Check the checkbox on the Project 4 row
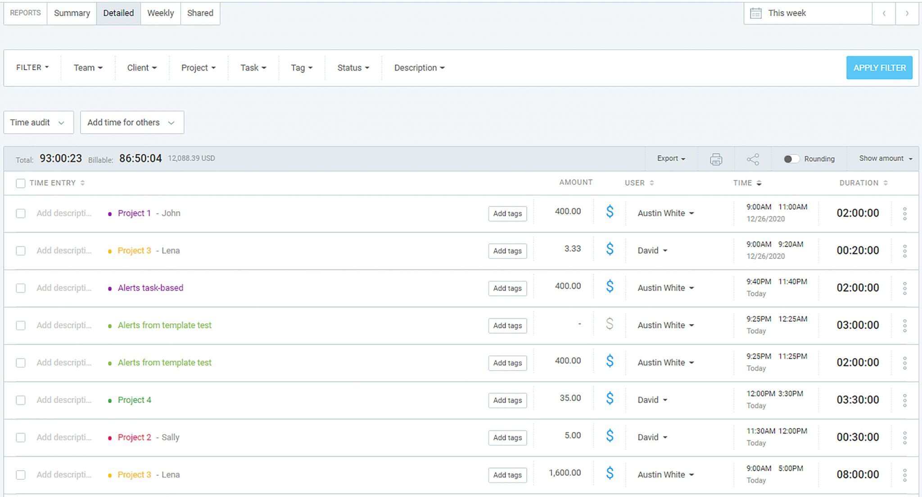The image size is (922, 497). coord(20,400)
